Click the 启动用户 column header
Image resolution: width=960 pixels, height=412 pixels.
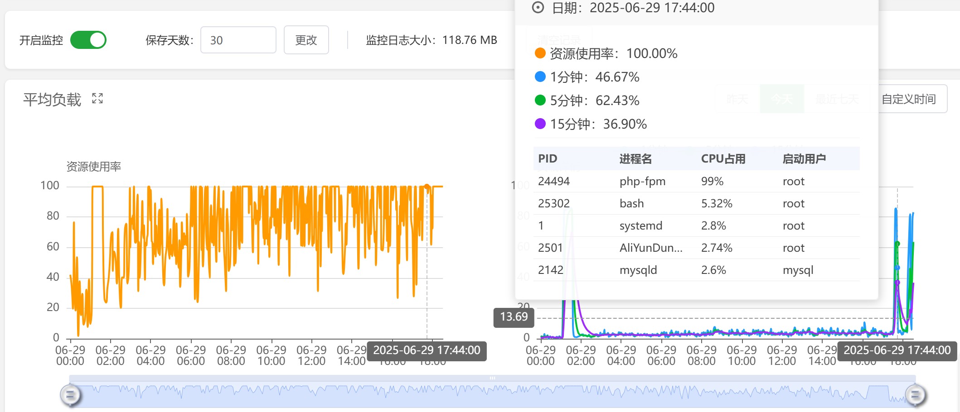tap(804, 158)
